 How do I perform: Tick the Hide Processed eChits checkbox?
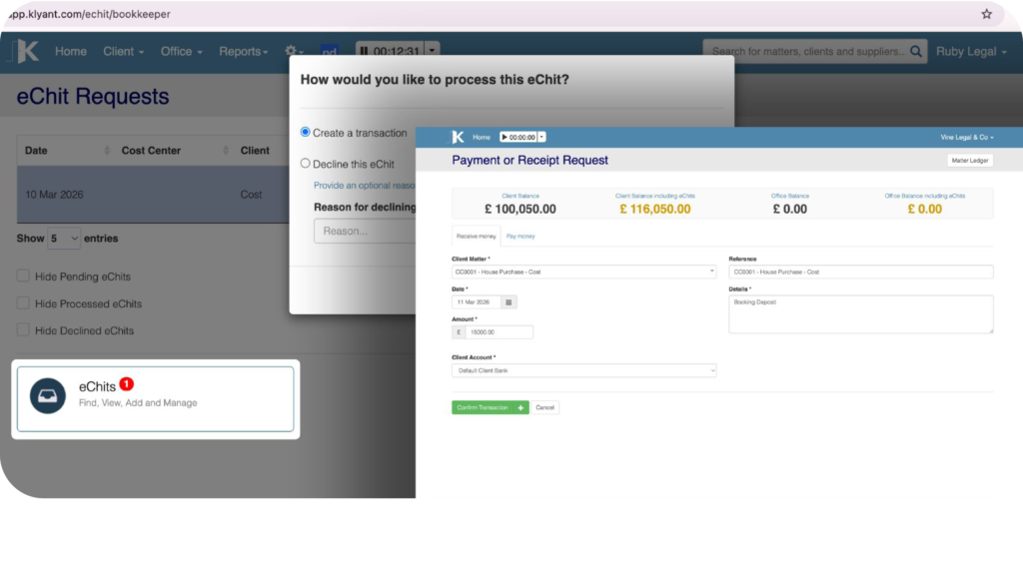tap(23, 303)
